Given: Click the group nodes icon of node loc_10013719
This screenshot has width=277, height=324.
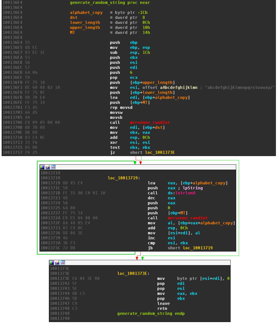Looking at the screenshot, I should 53,167.
